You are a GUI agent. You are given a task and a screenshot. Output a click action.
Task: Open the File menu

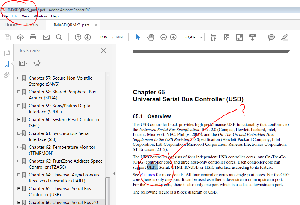tap(5, 16)
